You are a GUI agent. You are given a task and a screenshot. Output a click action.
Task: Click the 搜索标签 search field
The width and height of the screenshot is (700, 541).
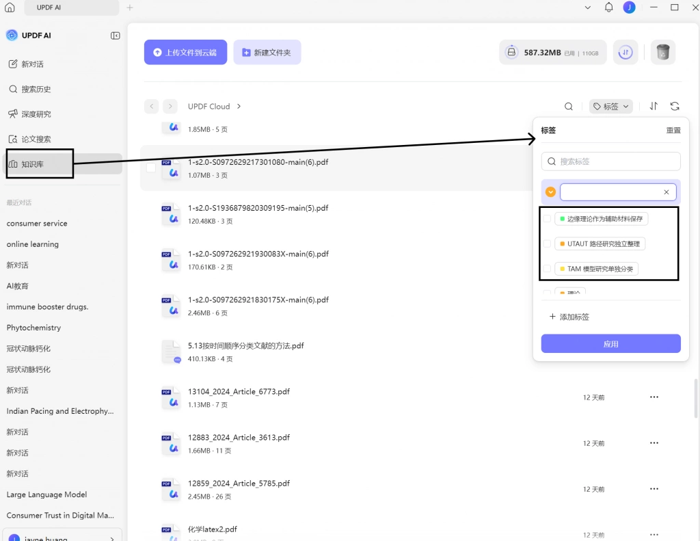point(610,161)
